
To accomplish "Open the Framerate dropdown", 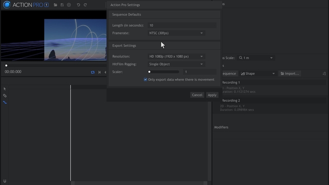I will tap(176, 33).
